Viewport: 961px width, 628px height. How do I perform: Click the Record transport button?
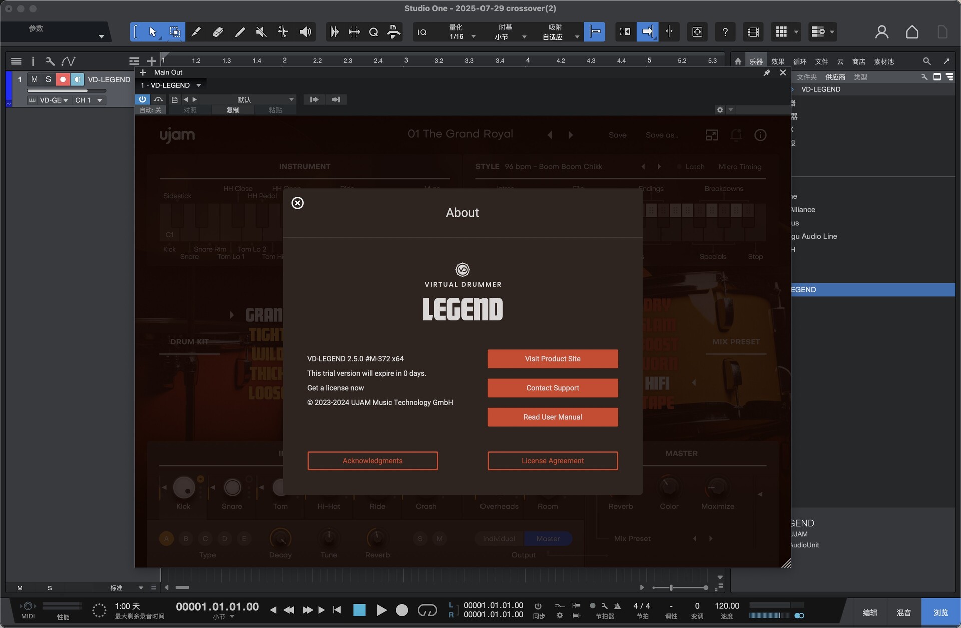click(x=402, y=610)
